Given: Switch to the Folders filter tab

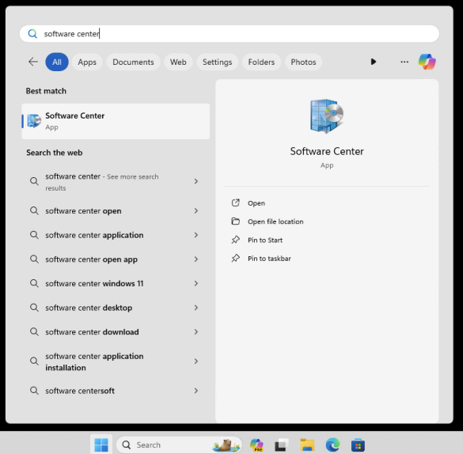Looking at the screenshot, I should pyautogui.click(x=261, y=62).
